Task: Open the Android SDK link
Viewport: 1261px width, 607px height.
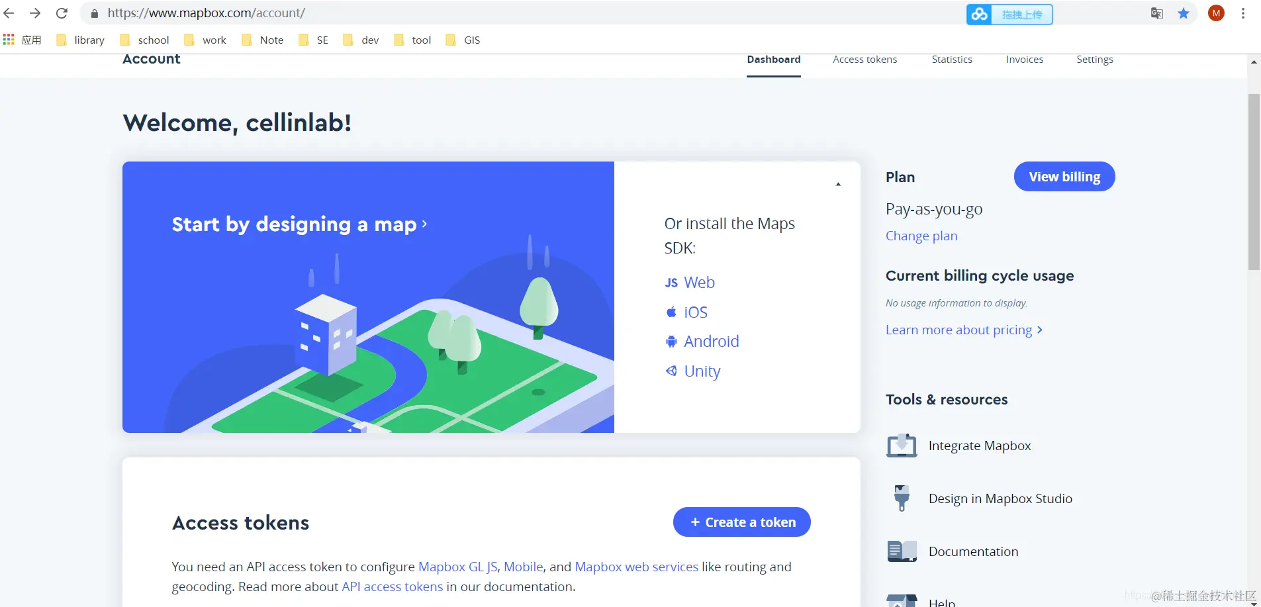Action: 702,342
